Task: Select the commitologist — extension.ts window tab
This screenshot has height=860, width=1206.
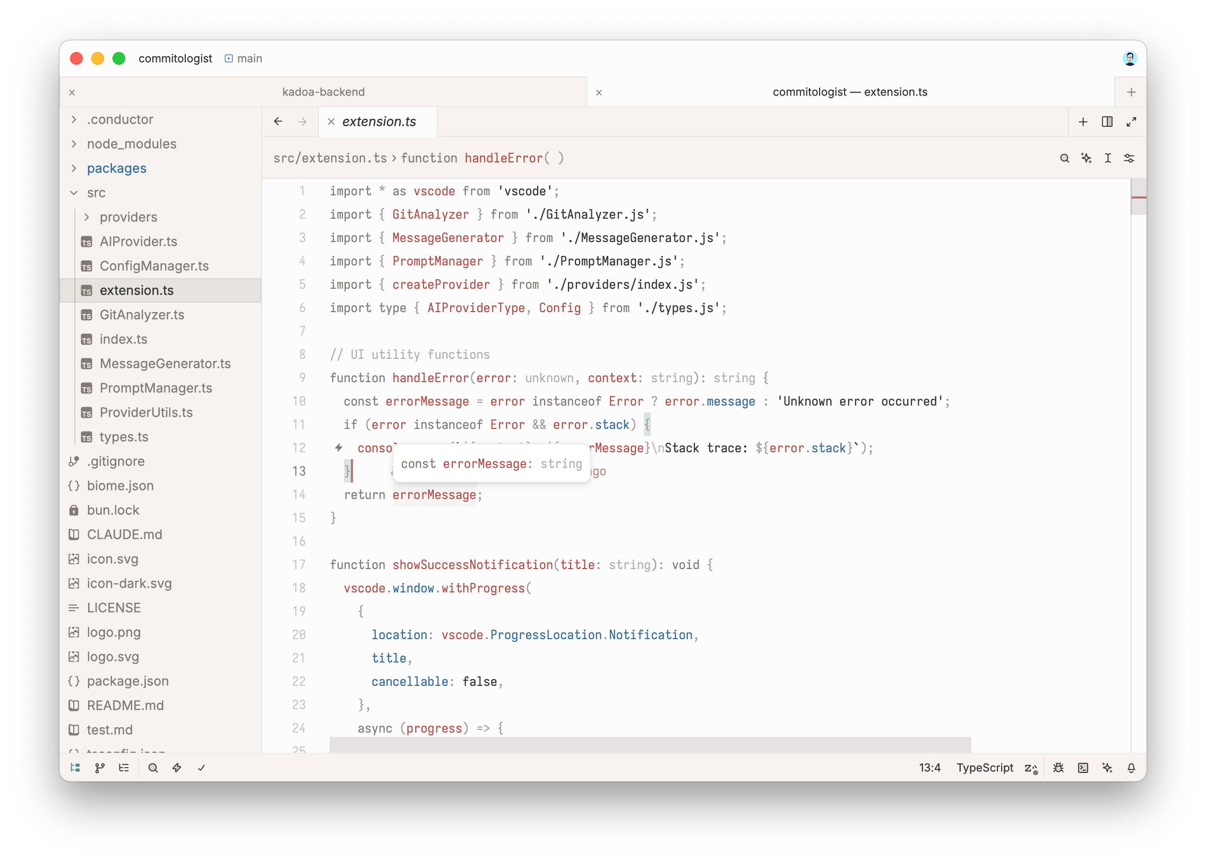Action: pos(850,92)
